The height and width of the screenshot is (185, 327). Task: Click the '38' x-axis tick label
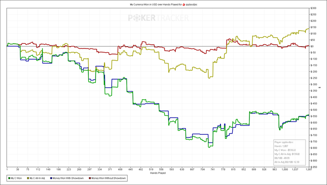tap(18, 170)
